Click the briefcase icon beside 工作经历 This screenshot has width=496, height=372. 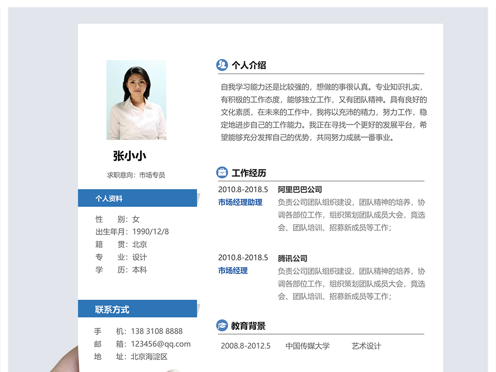(x=222, y=172)
